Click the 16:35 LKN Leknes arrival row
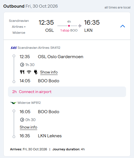The height and width of the screenshot is (158, 134). point(41,136)
